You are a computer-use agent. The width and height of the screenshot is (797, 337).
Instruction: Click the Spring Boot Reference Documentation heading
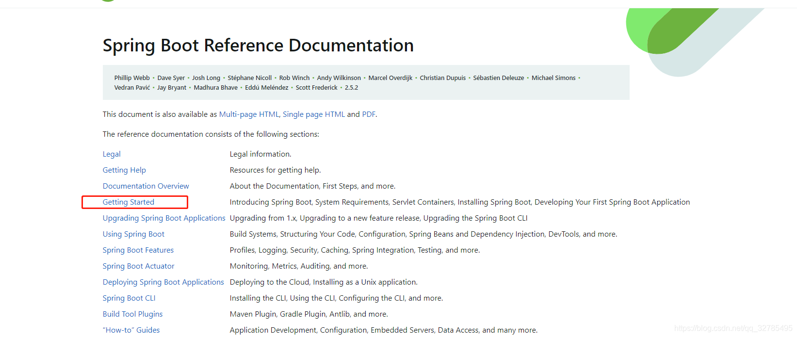[x=258, y=46]
